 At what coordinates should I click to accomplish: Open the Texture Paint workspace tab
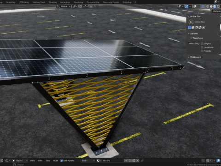(39, 2)
